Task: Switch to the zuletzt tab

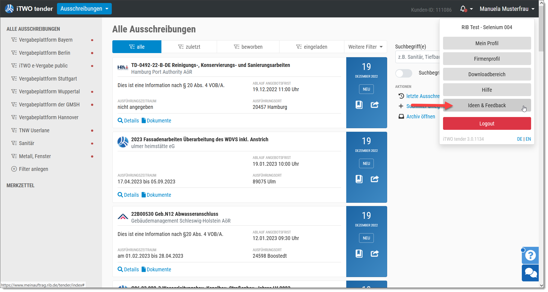Action: coord(189,47)
